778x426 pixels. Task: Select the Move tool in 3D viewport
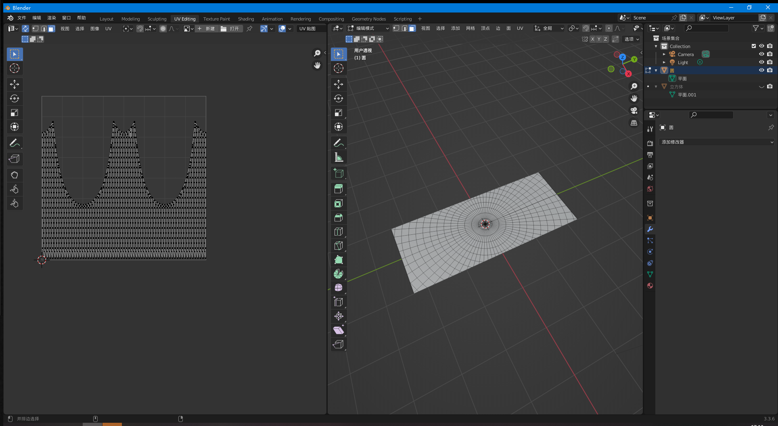point(339,84)
